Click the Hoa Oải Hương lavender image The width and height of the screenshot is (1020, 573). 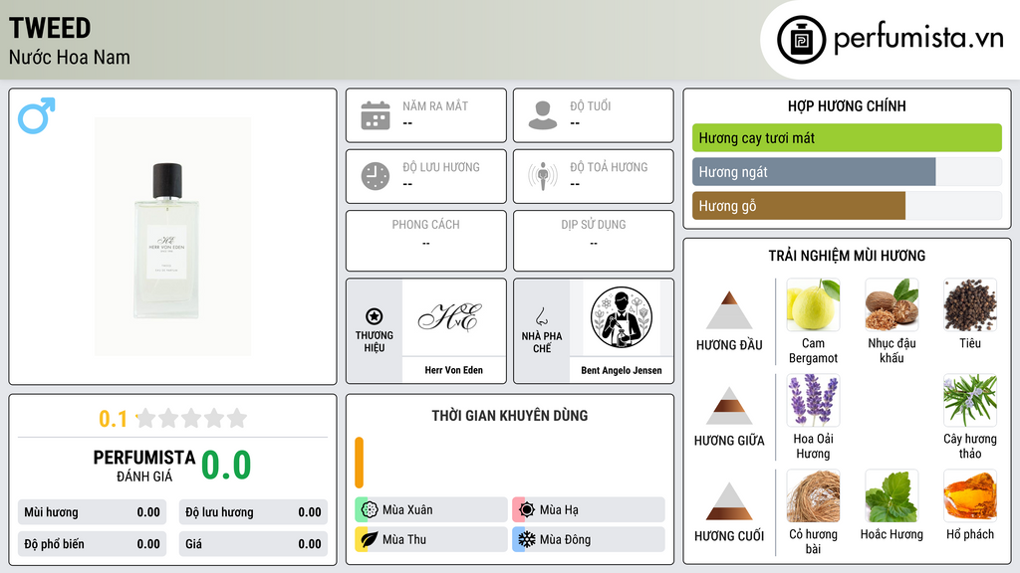pyautogui.click(x=813, y=401)
